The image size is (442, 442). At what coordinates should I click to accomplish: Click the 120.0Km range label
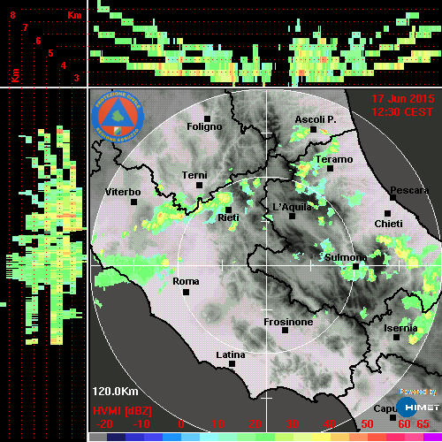click(x=115, y=392)
